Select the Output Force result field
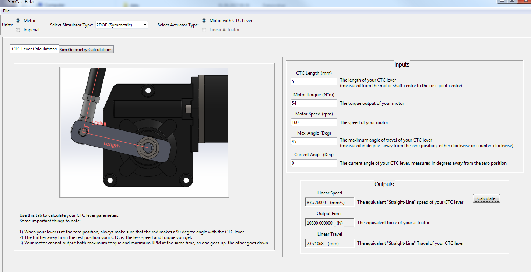Viewport: 531px width, 272px height. [x=320, y=223]
